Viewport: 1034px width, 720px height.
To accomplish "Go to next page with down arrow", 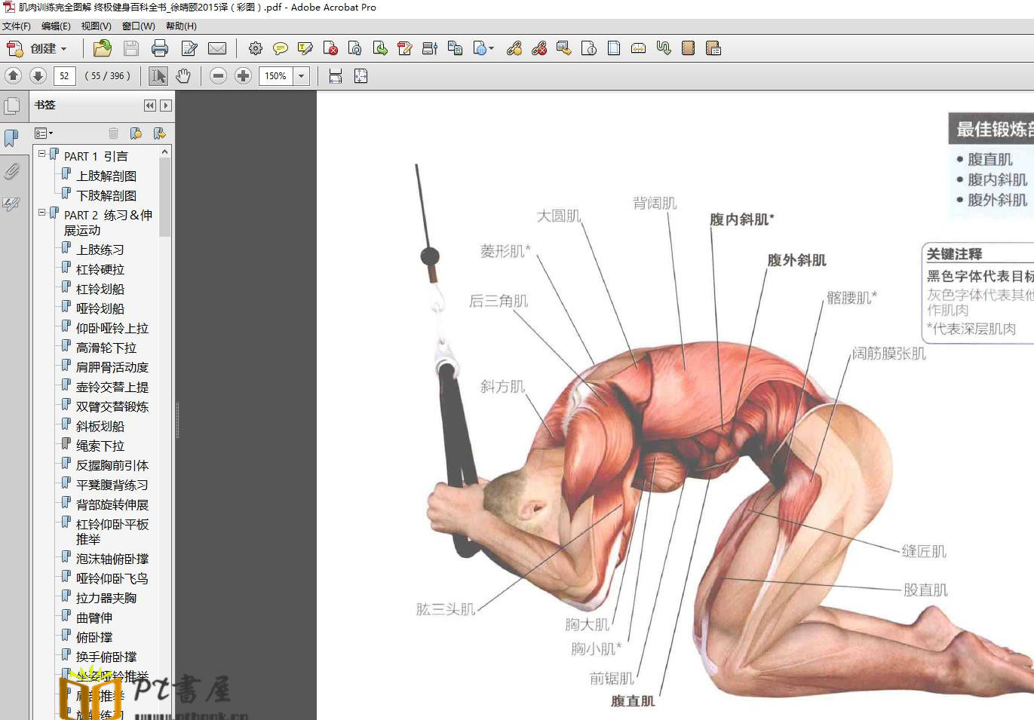I will (38, 76).
